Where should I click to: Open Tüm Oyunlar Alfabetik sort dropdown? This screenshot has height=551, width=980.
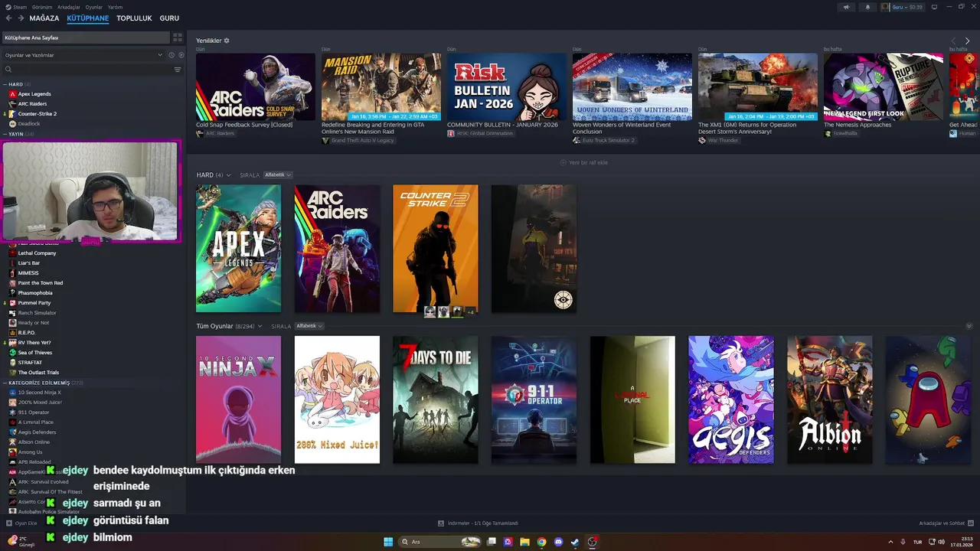point(309,326)
